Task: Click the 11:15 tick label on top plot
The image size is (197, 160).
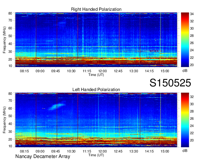Action: [x=87, y=71]
